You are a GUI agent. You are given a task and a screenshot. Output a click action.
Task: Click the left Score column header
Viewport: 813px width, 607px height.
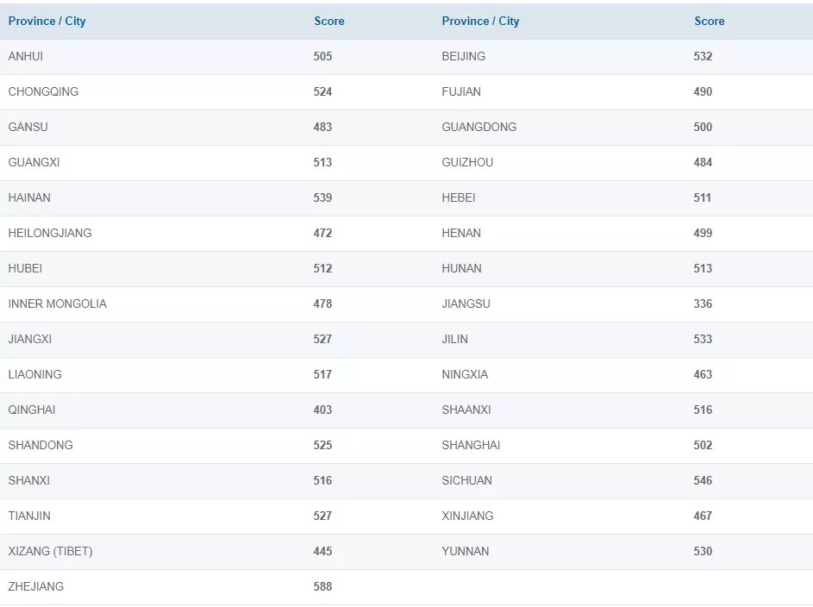(328, 21)
